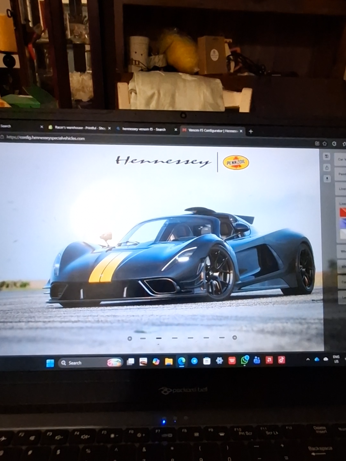Open the browser extensions/apps icon

tap(317, 143)
